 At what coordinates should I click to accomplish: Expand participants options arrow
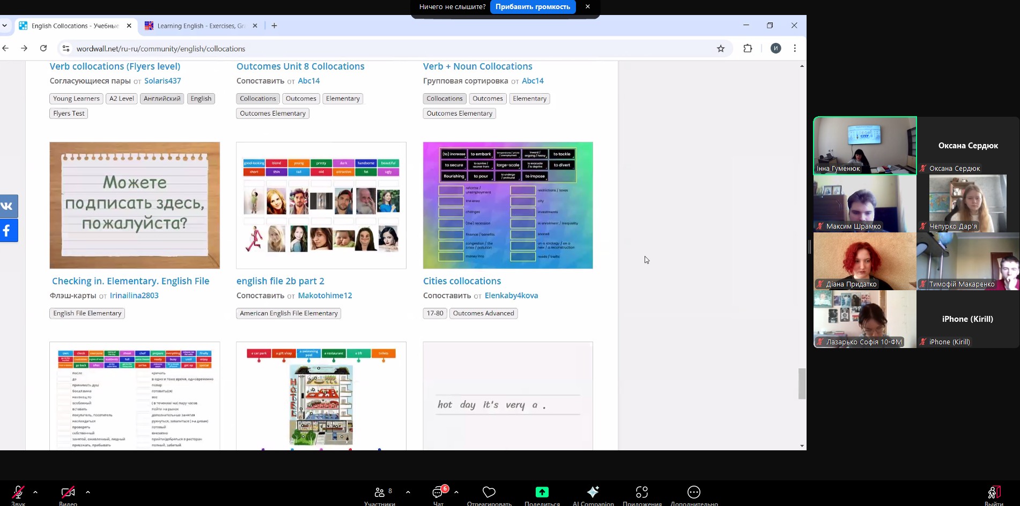[408, 492]
